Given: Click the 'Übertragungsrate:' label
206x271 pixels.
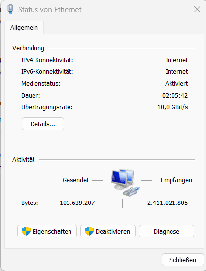Looking at the screenshot, I should coord(47,107).
